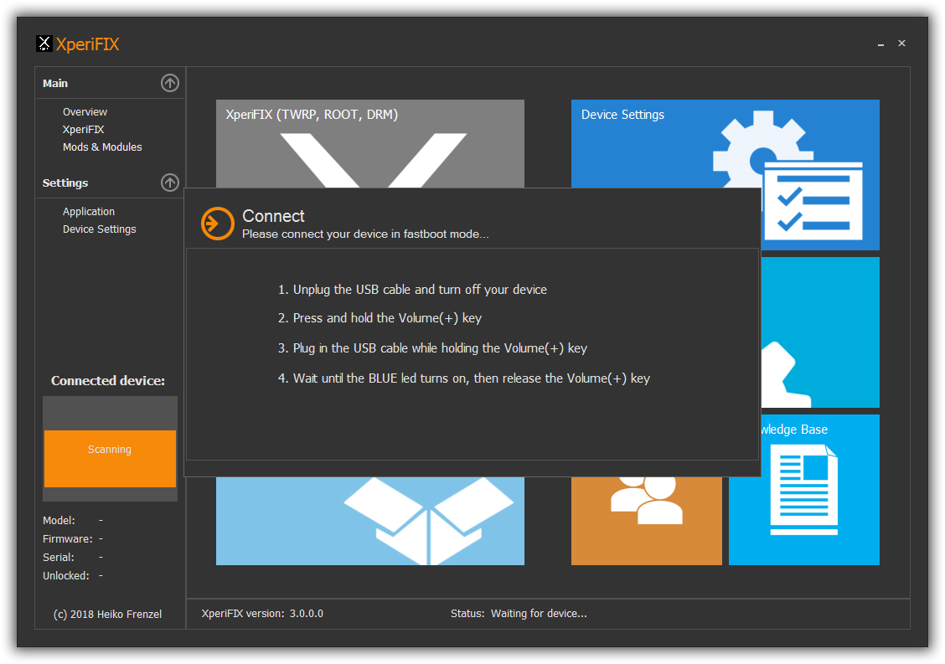The width and height of the screenshot is (945, 664).
Task: Open Device Settings in sidebar
Action: 100,229
